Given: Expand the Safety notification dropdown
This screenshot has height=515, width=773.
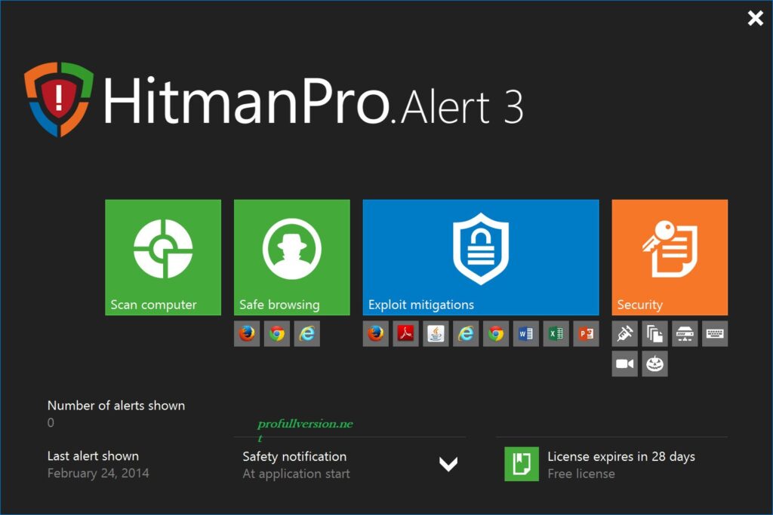Looking at the screenshot, I should point(448,464).
